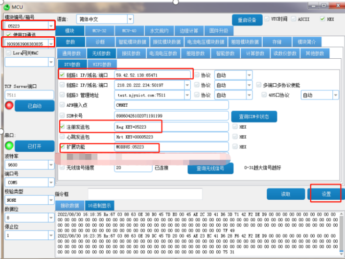Check the UTC时间 option
Image resolution: width=345 pixels, height=259 pixels.
[x=267, y=19]
